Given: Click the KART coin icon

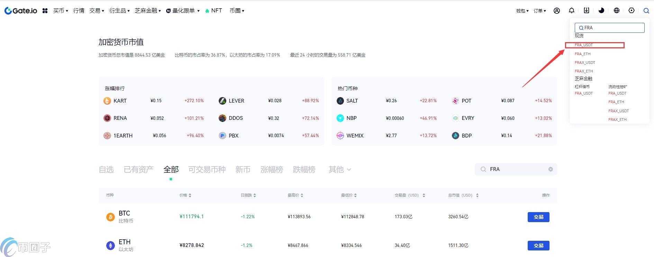Looking at the screenshot, I should (107, 101).
